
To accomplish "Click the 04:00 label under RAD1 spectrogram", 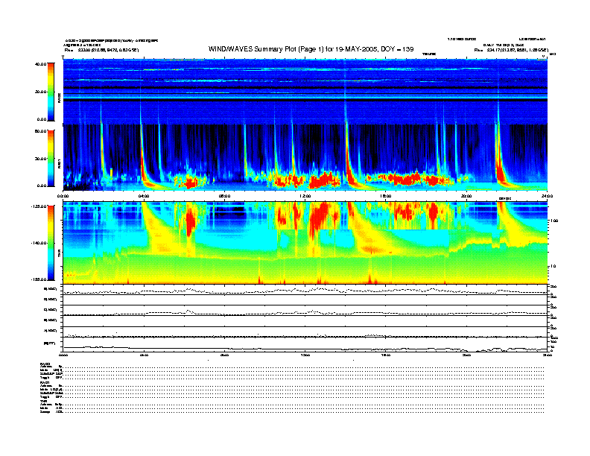I will point(144,196).
